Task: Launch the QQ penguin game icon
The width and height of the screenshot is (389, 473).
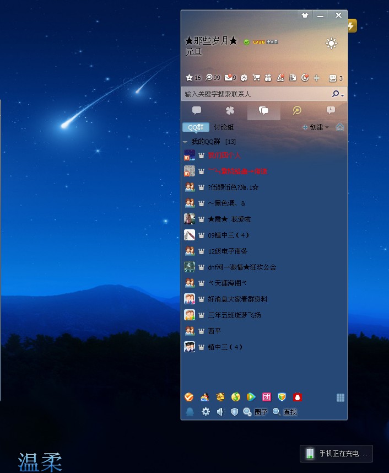Action: 205,397
